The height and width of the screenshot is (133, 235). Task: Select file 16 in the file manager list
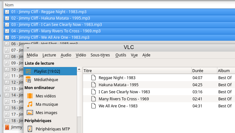(x=14, y=108)
